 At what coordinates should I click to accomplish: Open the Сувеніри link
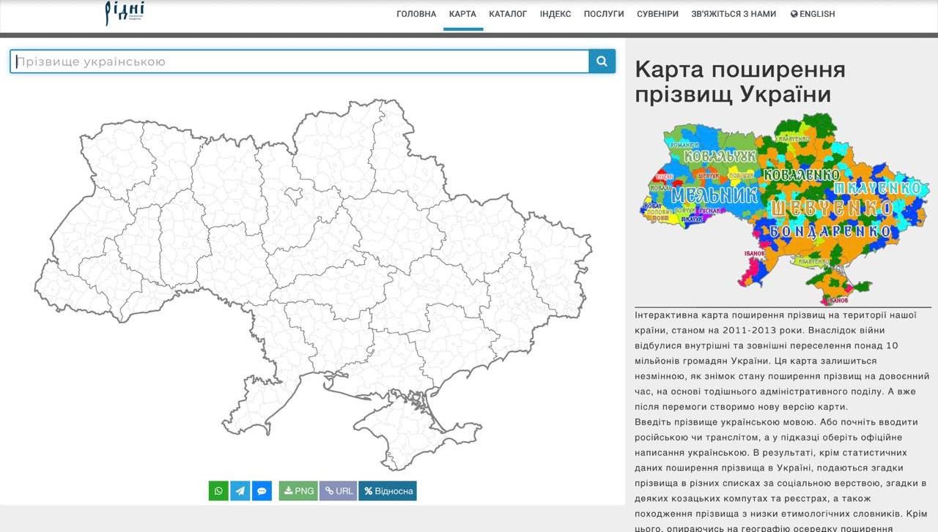click(x=657, y=14)
